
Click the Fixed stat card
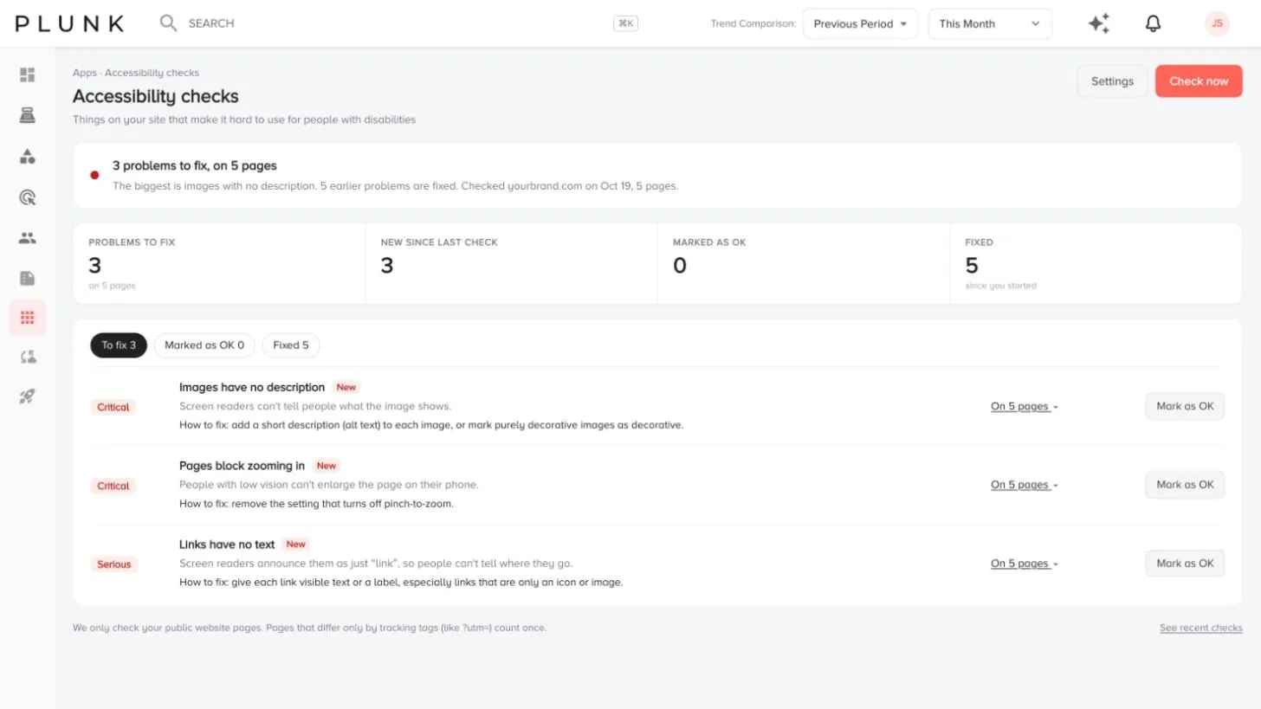coord(1096,264)
